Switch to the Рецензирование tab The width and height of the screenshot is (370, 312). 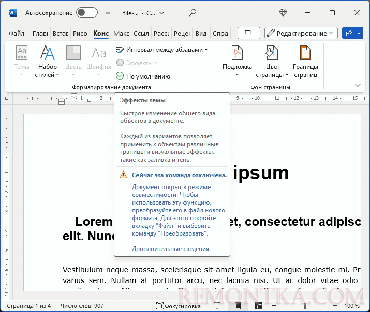(182, 34)
